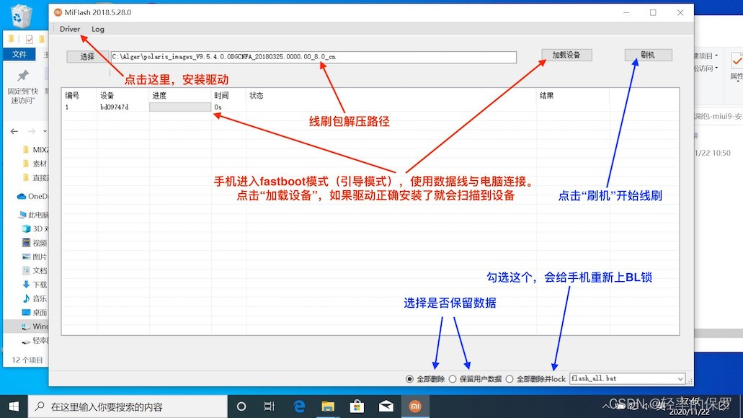Select the 全部删除并lock radio option

click(x=535, y=379)
